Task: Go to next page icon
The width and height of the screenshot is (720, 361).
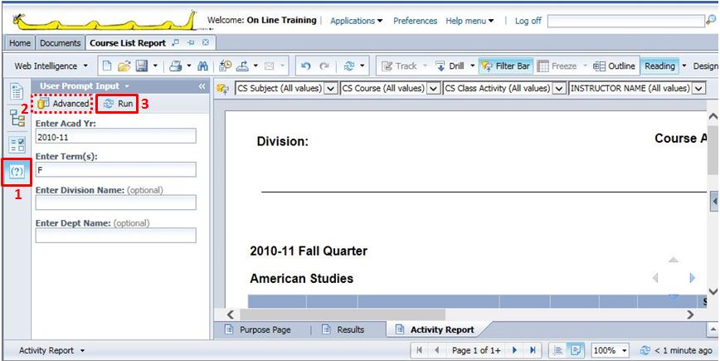Action: (x=515, y=350)
